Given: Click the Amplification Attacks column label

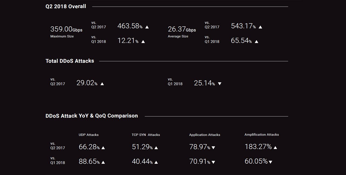Looking at the screenshot, I should (262, 134).
